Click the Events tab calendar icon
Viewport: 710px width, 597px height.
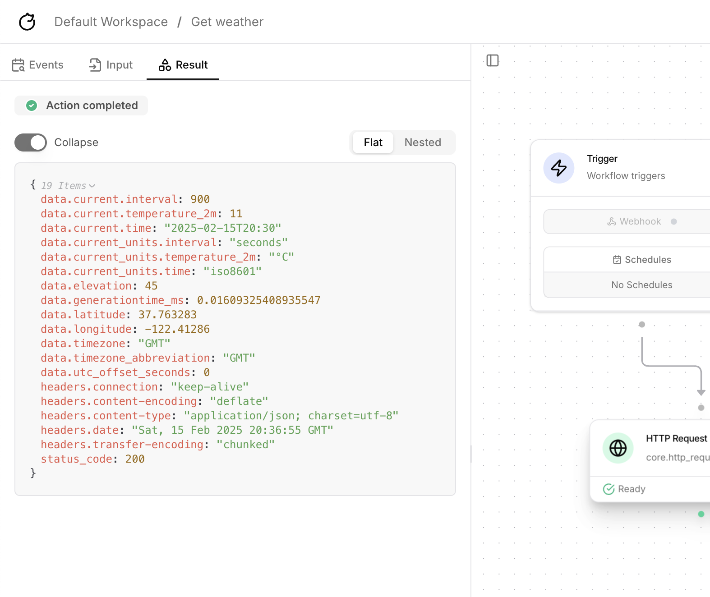click(18, 65)
